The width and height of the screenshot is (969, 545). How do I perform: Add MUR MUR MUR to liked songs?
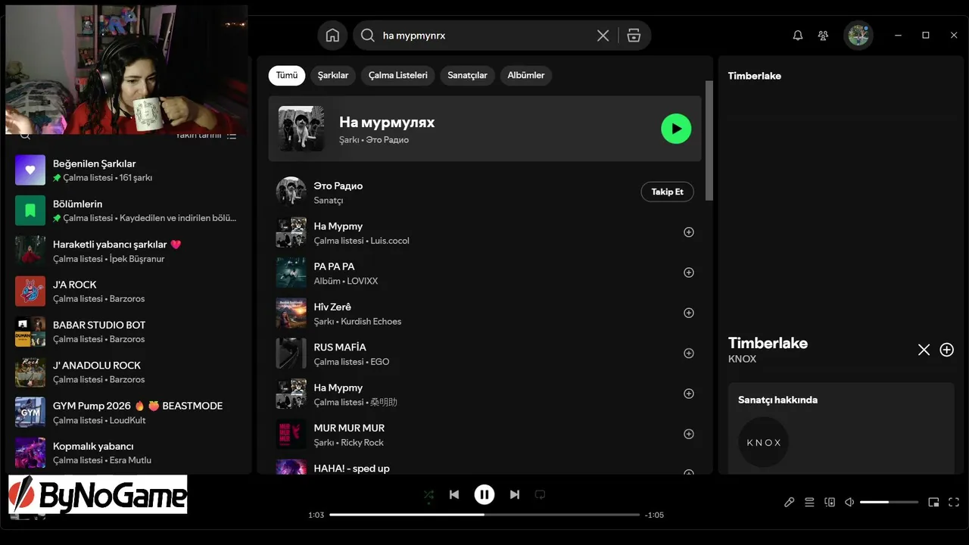(689, 434)
